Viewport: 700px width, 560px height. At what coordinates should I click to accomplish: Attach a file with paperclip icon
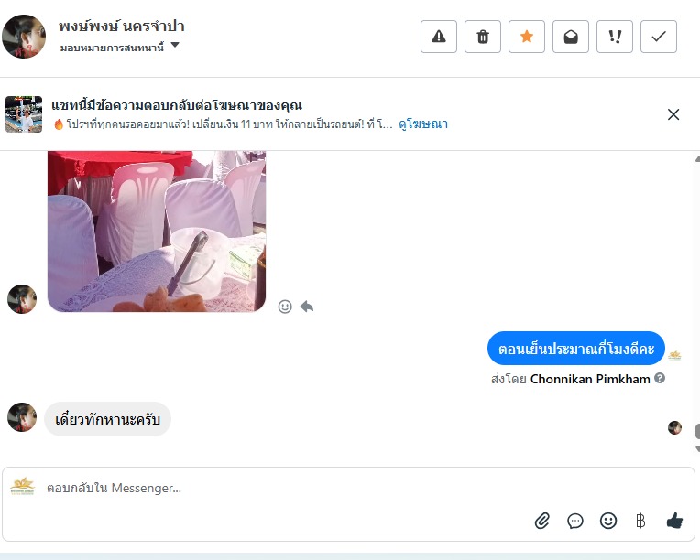(542, 521)
